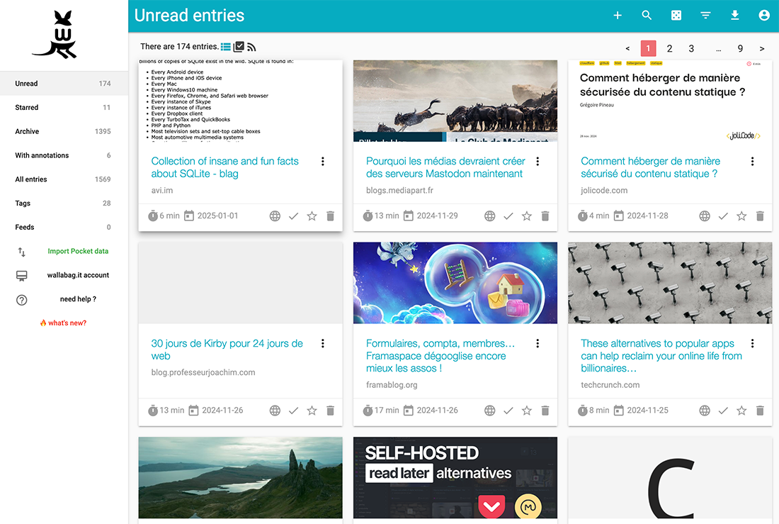Viewport: 779px width, 524px height.
Task: Open the Archive section
Action: tap(26, 131)
